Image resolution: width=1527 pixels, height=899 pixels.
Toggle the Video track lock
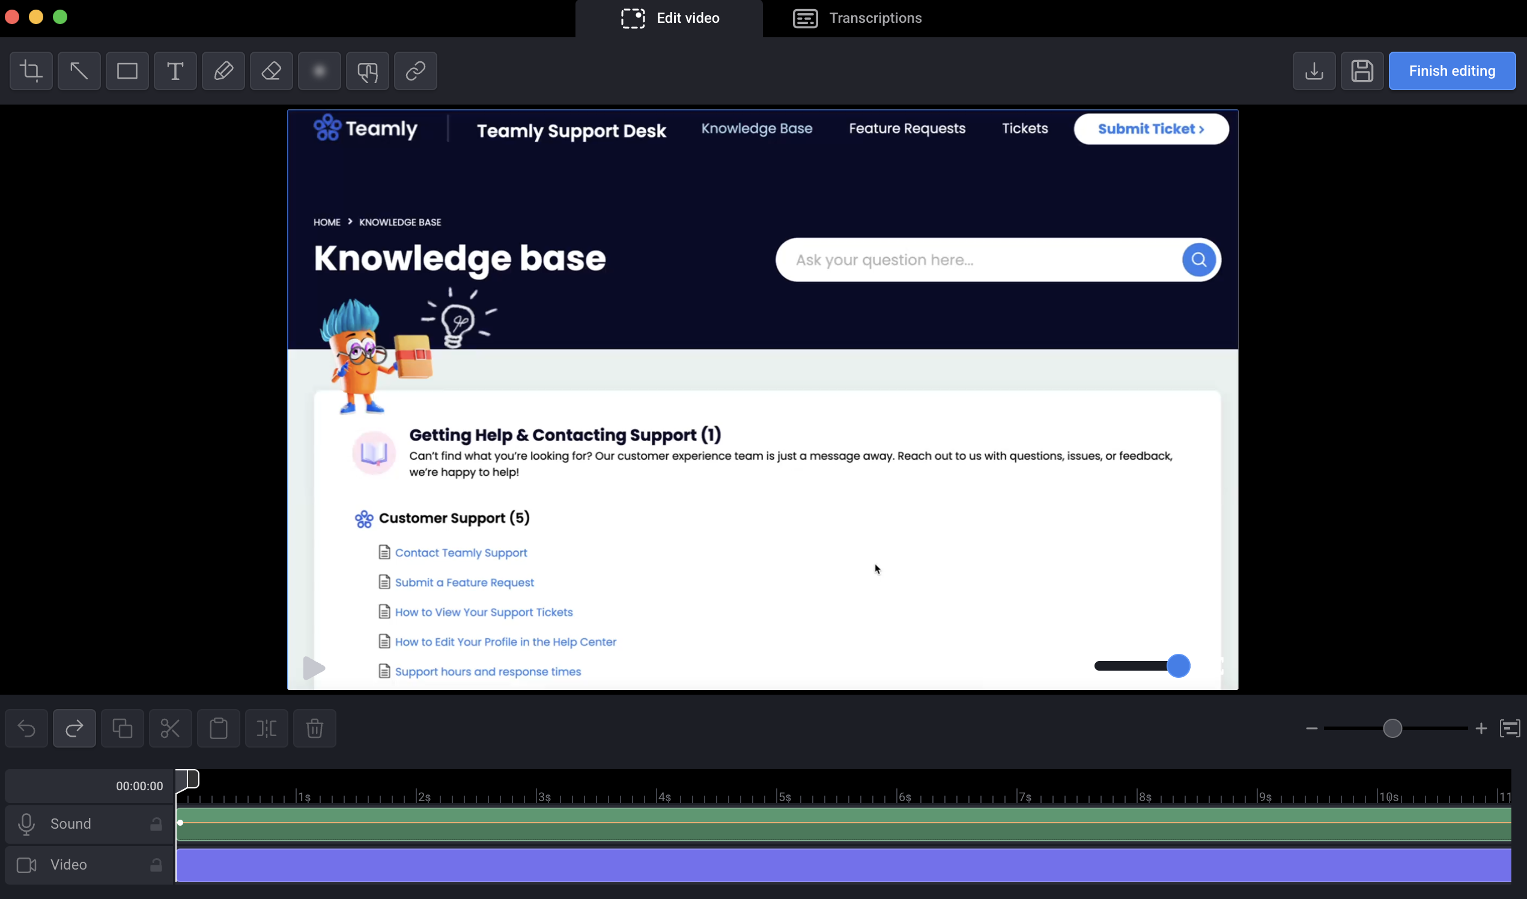point(156,865)
